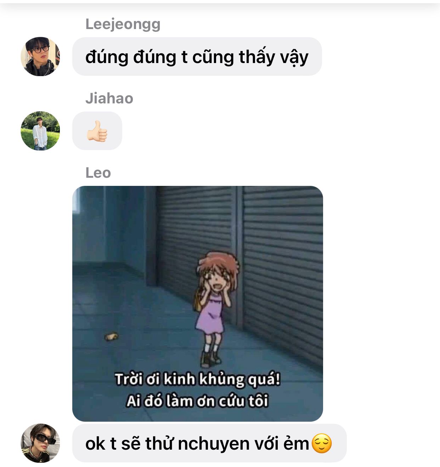The height and width of the screenshot is (467, 440).
Task: Select the Leejeongg sender name
Action: pyautogui.click(x=123, y=24)
